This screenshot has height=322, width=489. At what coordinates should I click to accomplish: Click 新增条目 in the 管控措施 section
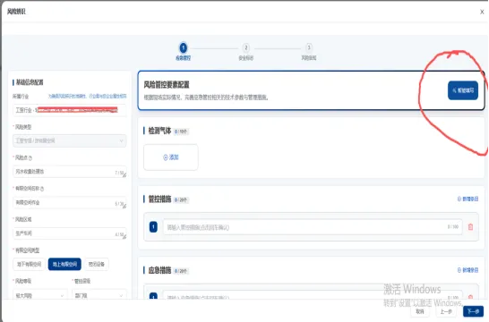pyautogui.click(x=468, y=199)
